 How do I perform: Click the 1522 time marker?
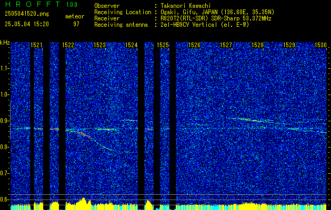(68, 45)
